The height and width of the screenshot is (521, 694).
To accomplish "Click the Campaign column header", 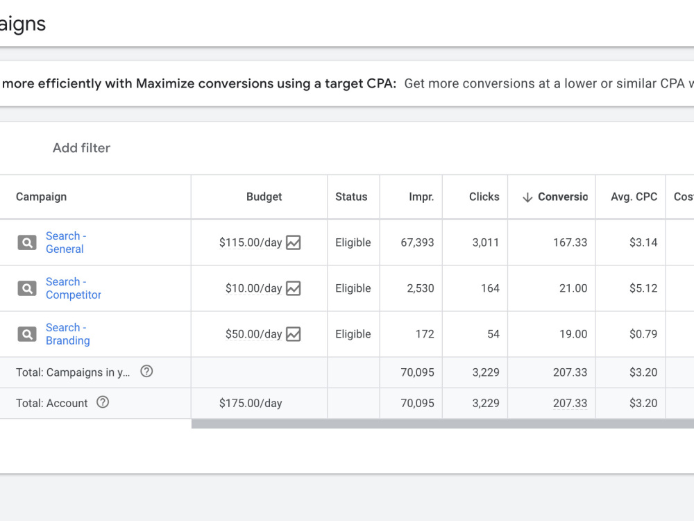I will point(41,197).
